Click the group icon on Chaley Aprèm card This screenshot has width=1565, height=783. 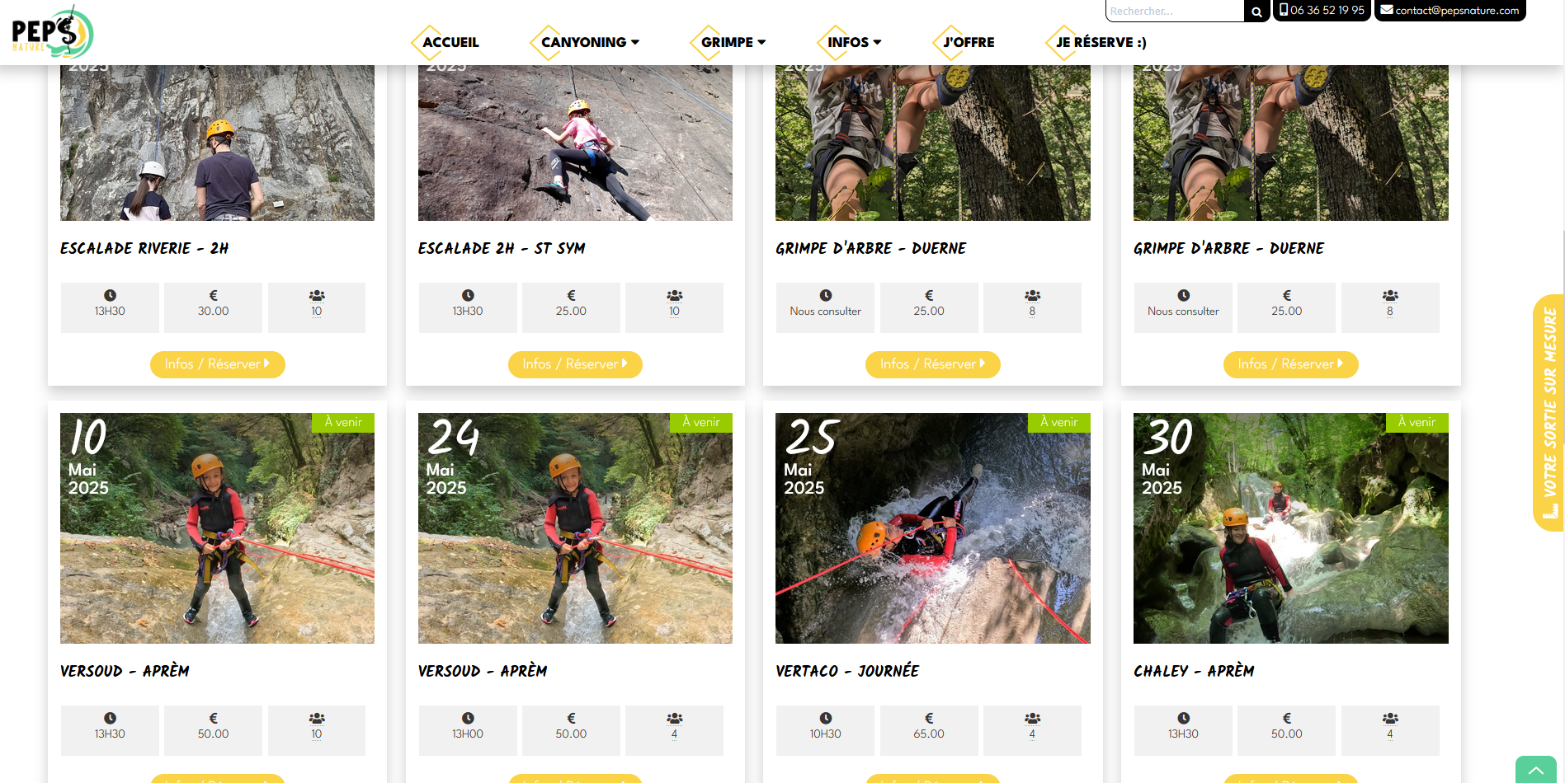click(x=1390, y=718)
